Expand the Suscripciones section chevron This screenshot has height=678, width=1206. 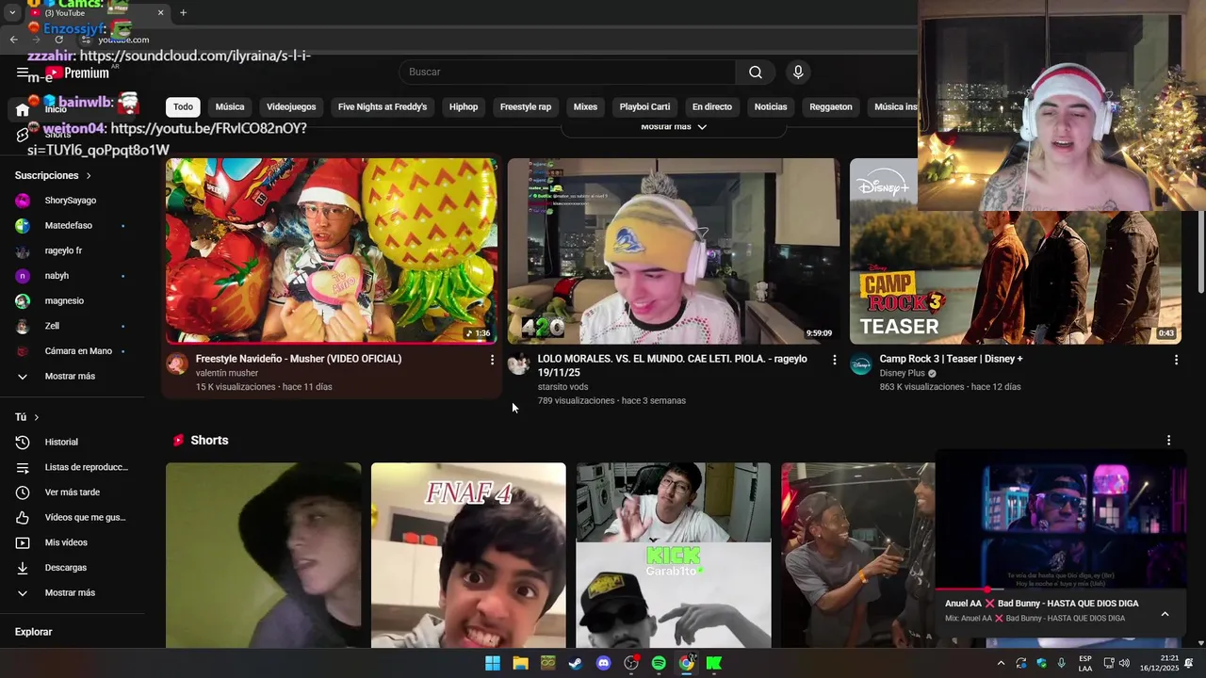(x=89, y=176)
